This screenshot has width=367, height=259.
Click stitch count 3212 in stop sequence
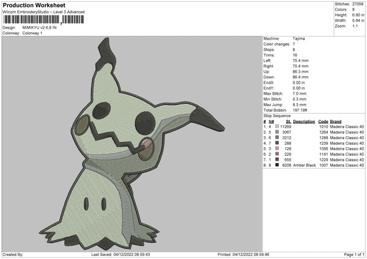pos(287,137)
